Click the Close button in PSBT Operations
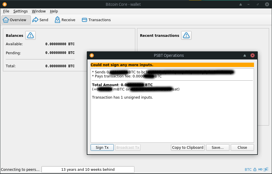272x174 pixels. pos(242,148)
